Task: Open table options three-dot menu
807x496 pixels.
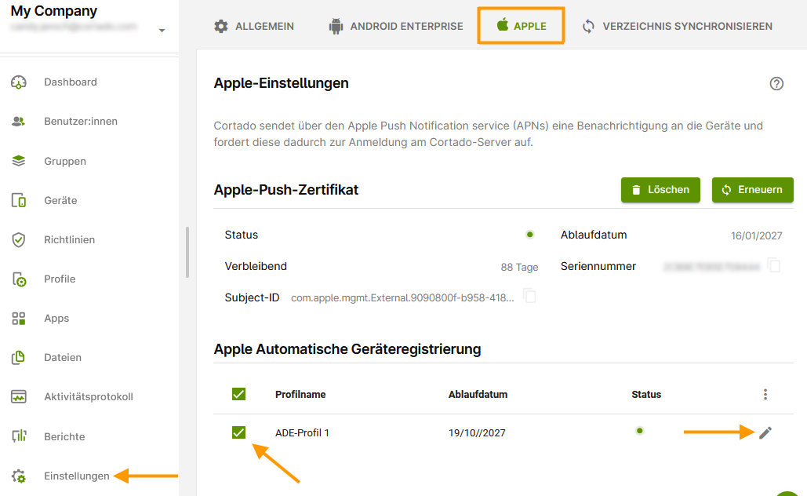Action: pyautogui.click(x=765, y=395)
